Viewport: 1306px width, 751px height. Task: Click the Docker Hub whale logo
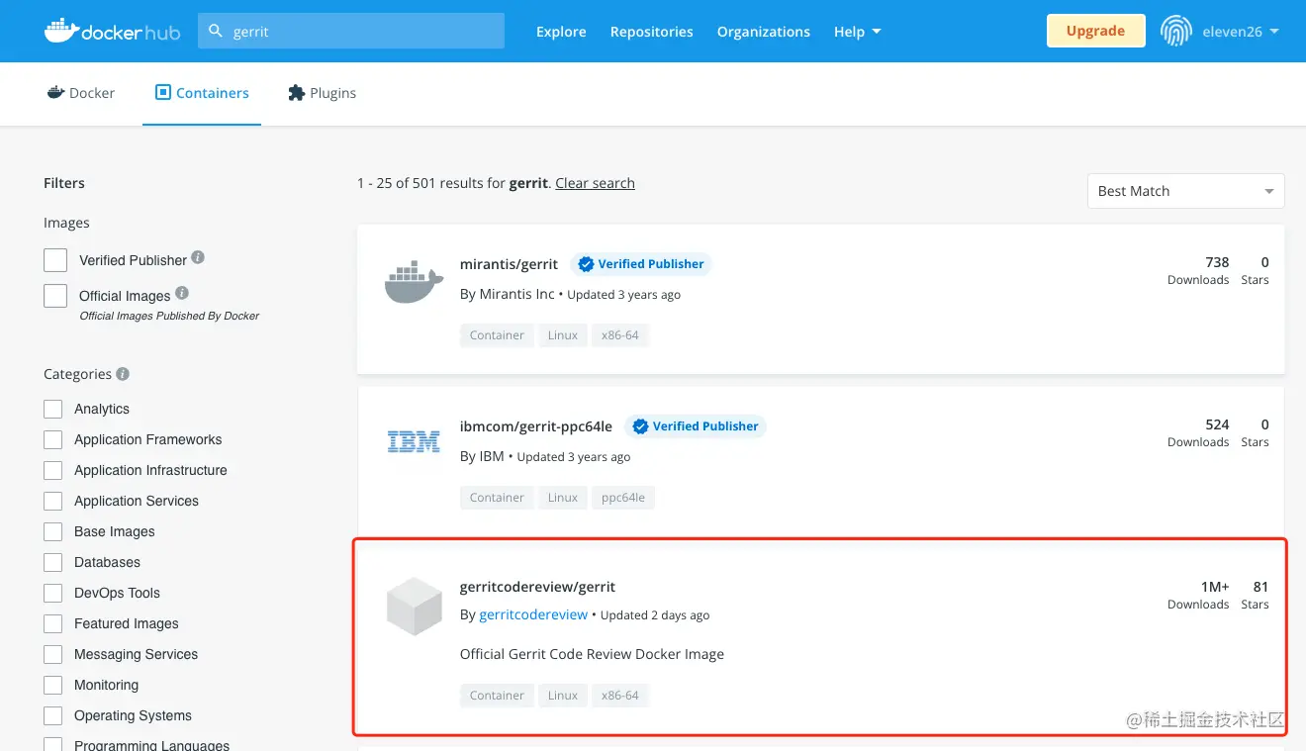[x=61, y=31]
